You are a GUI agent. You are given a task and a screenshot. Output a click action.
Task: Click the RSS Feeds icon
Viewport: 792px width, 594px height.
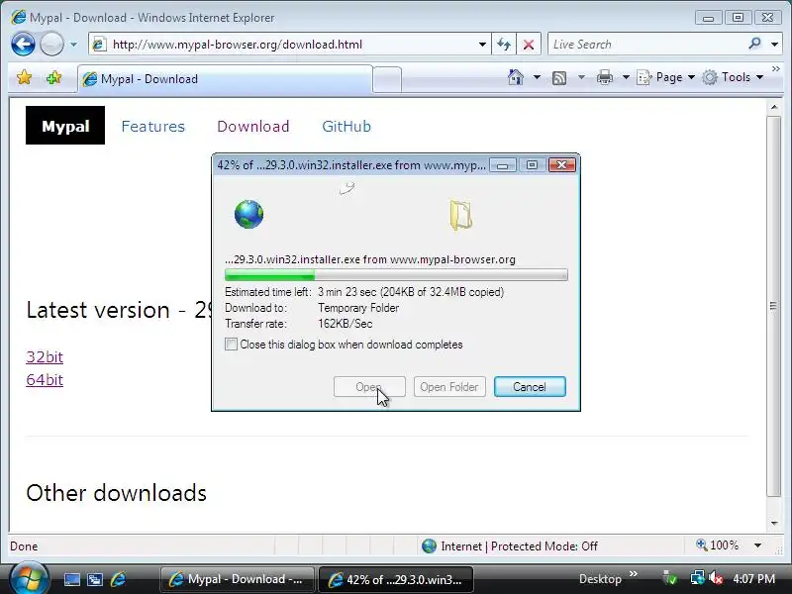(x=559, y=78)
